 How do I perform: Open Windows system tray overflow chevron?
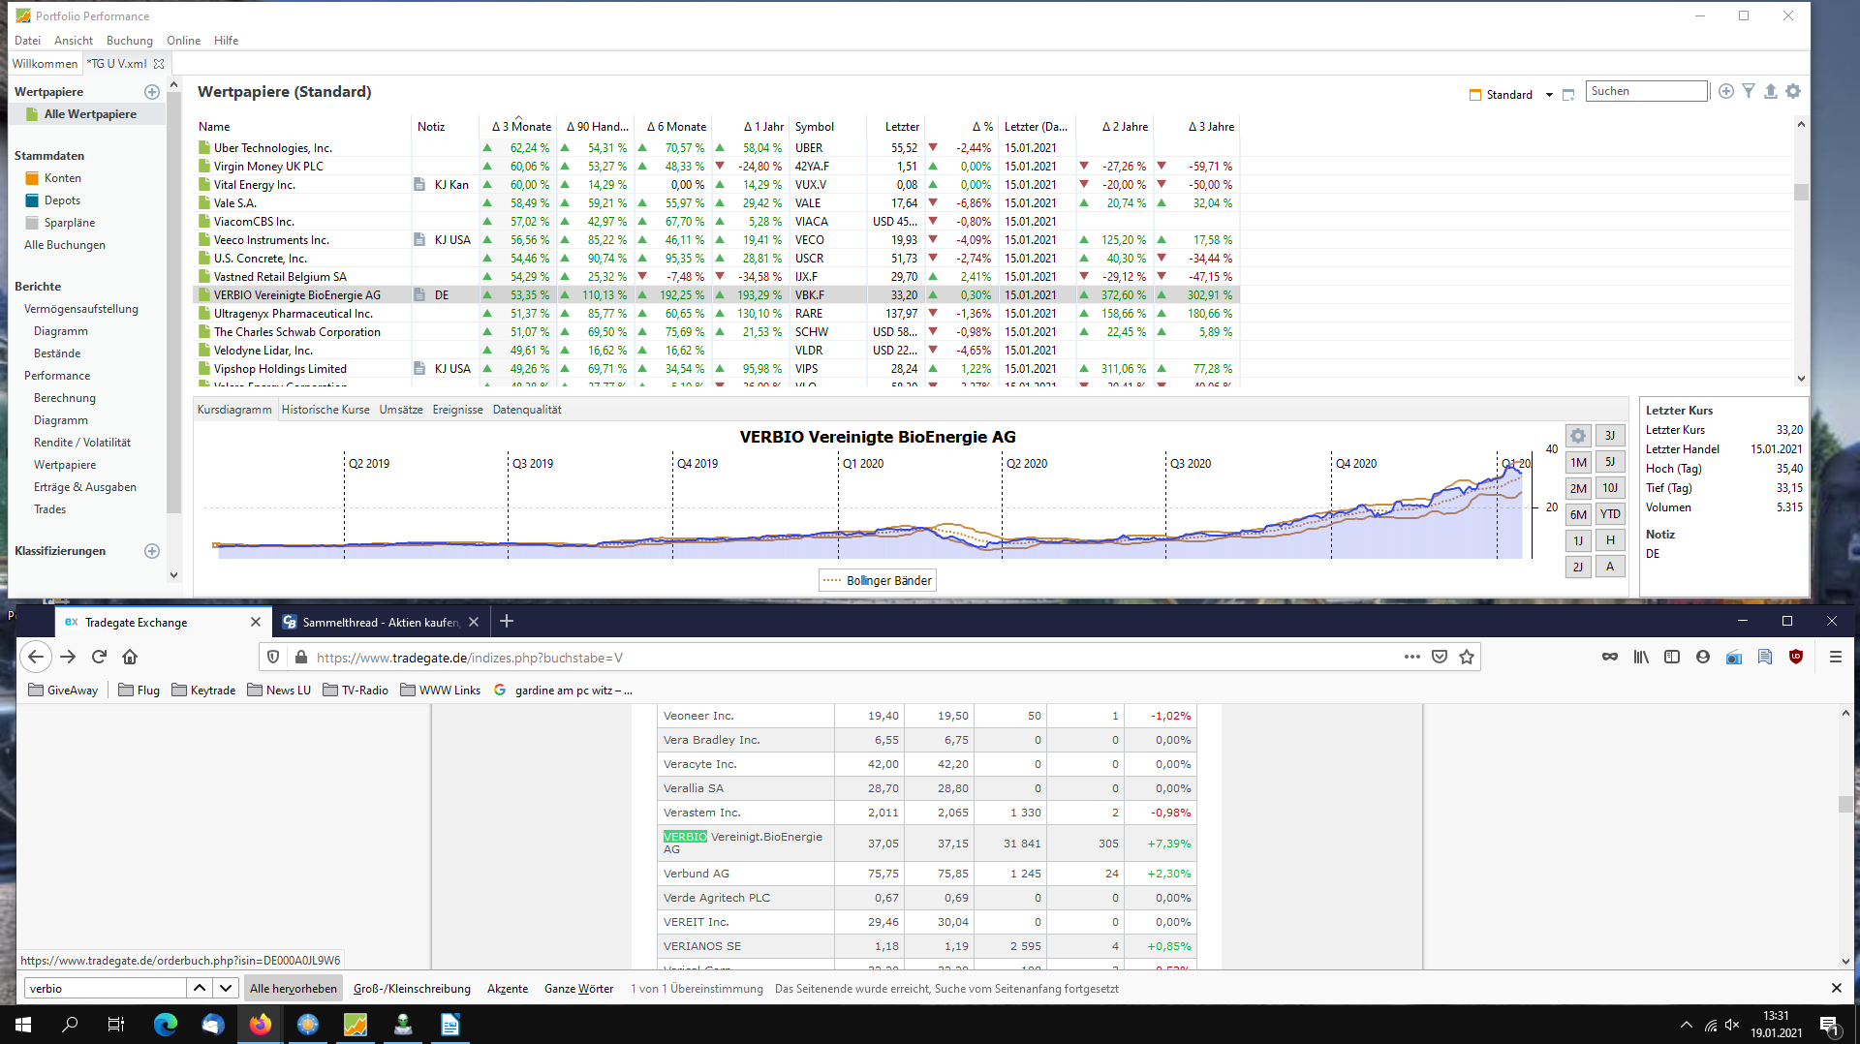tap(1687, 1025)
